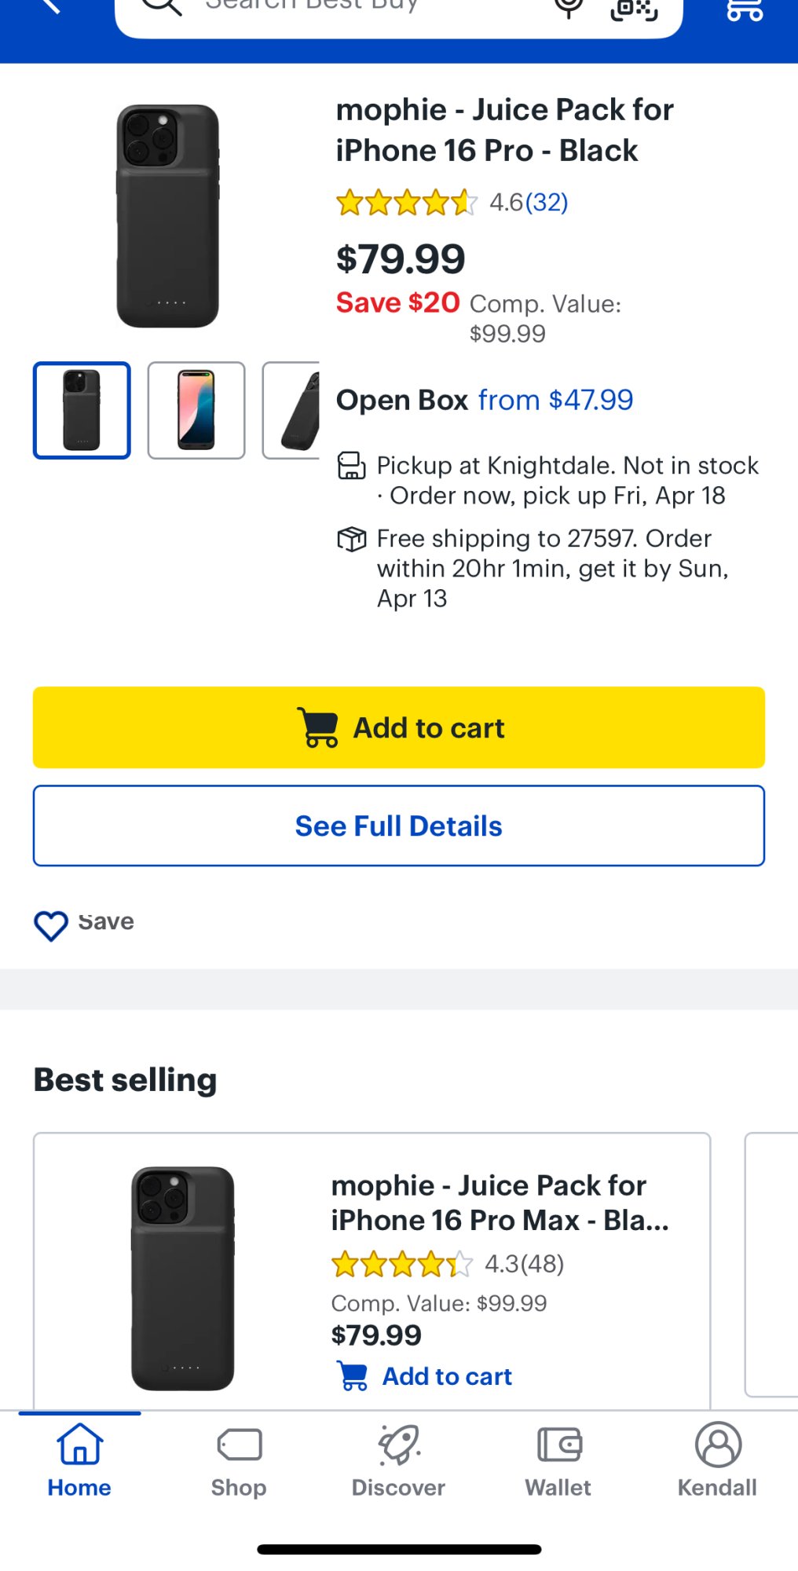Tap the search magnifier icon
The height and width of the screenshot is (1571, 798).
click(162, 6)
